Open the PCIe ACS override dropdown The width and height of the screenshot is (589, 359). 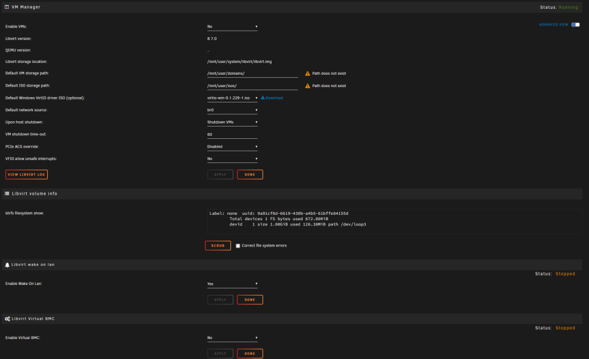pos(232,147)
